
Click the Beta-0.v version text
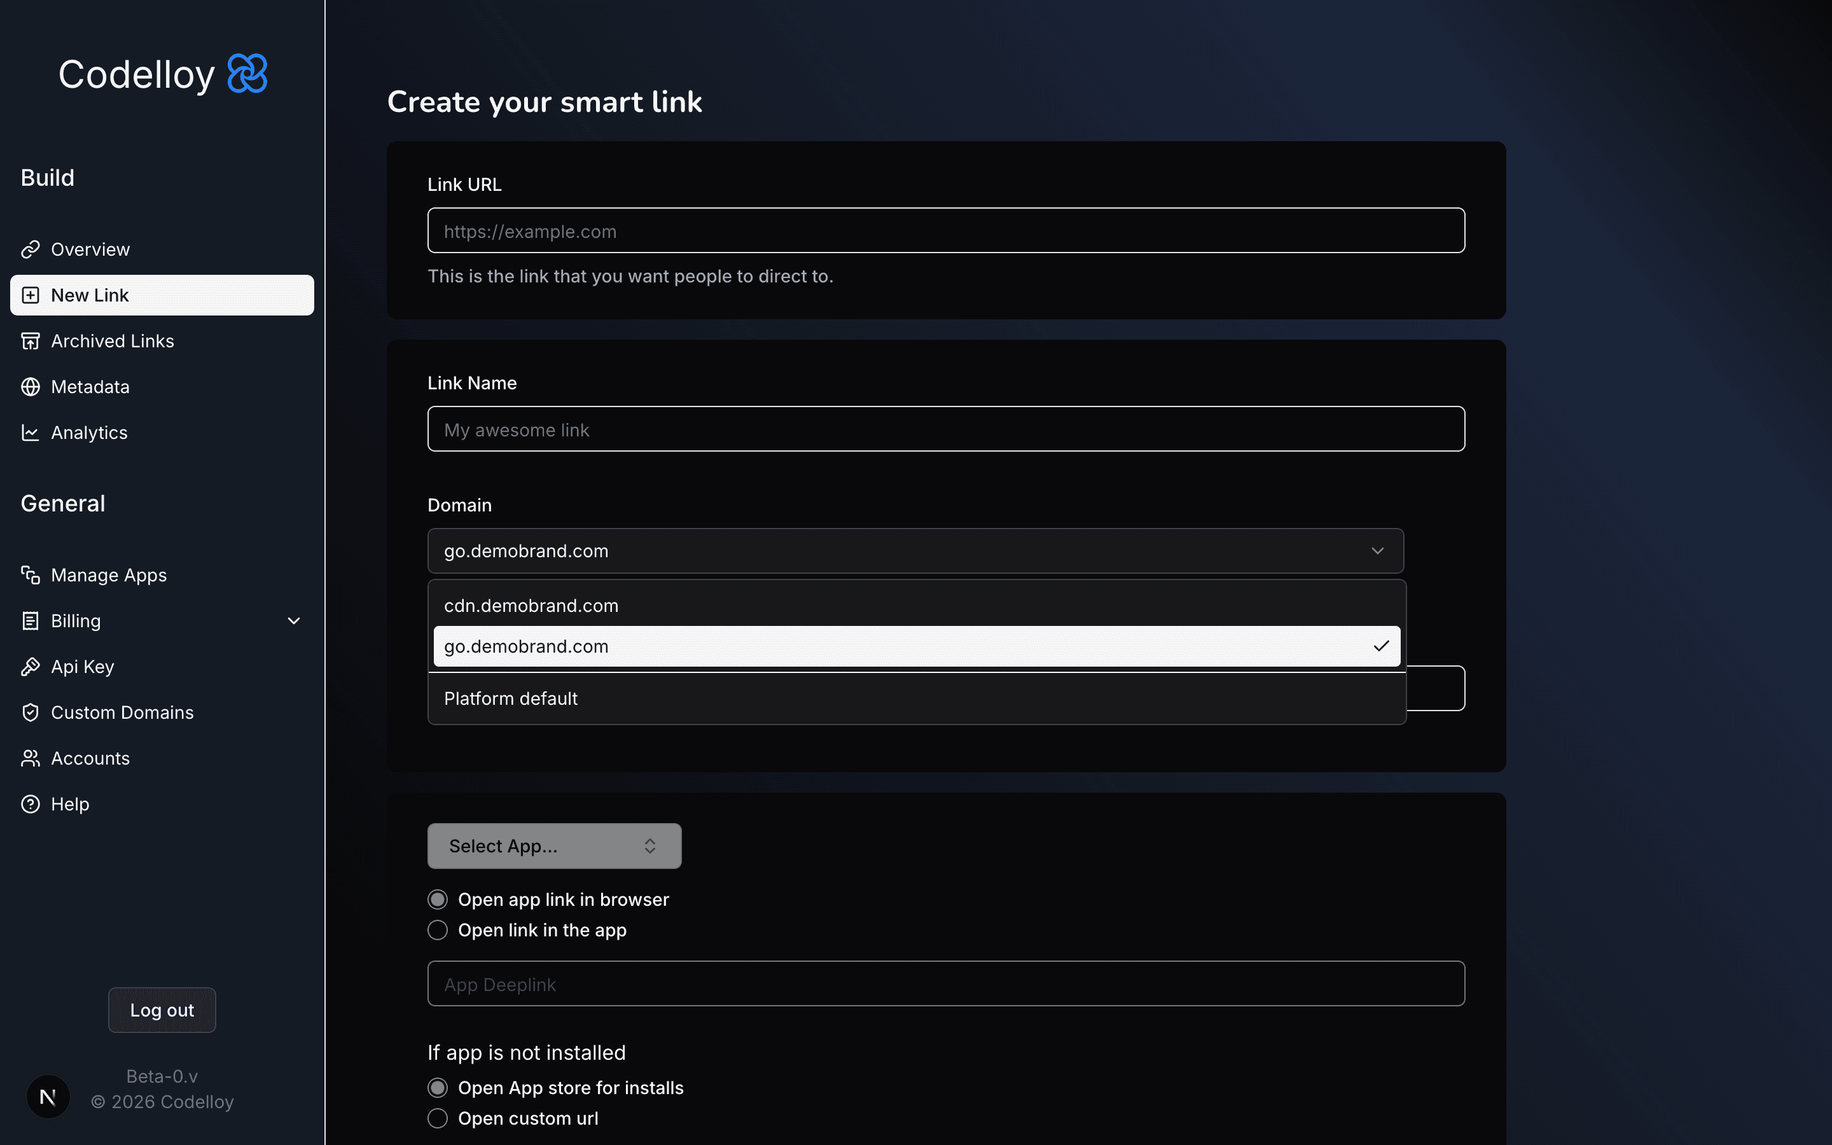pyautogui.click(x=162, y=1076)
